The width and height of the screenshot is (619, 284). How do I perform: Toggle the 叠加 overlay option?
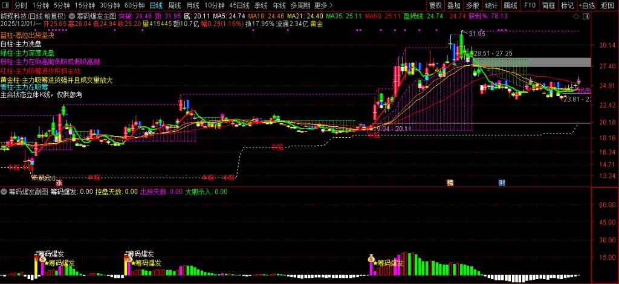pos(454,5)
